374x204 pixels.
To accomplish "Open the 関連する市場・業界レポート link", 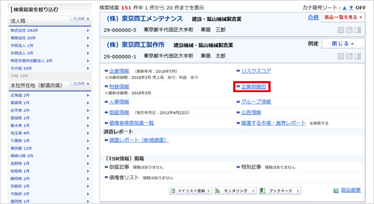I will 273,123.
